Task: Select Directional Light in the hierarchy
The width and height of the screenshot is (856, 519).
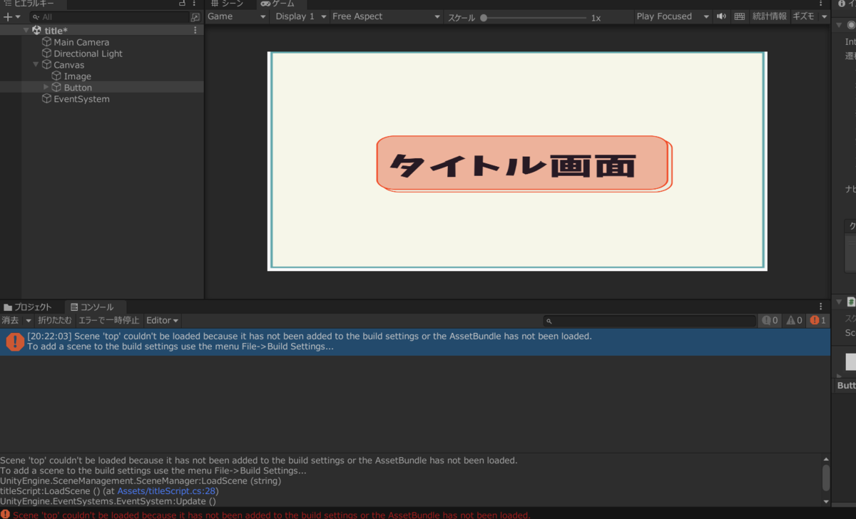Action: coord(88,53)
